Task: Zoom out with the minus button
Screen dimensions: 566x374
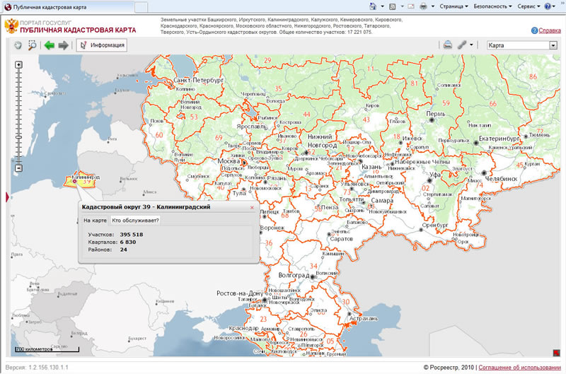Action: (x=19, y=168)
